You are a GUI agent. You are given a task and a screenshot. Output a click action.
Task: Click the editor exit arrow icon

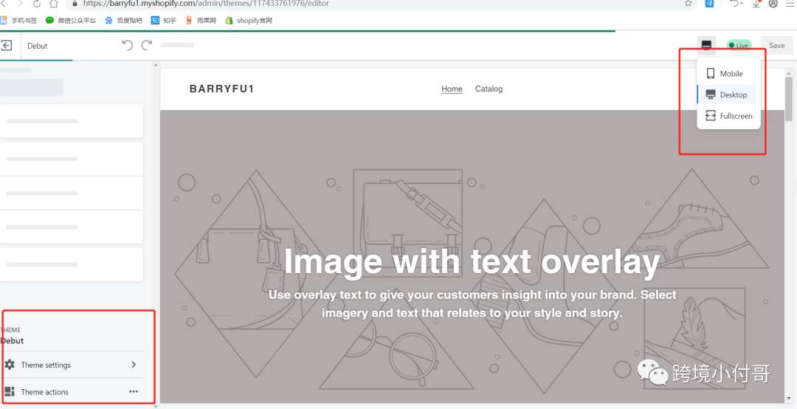7,46
